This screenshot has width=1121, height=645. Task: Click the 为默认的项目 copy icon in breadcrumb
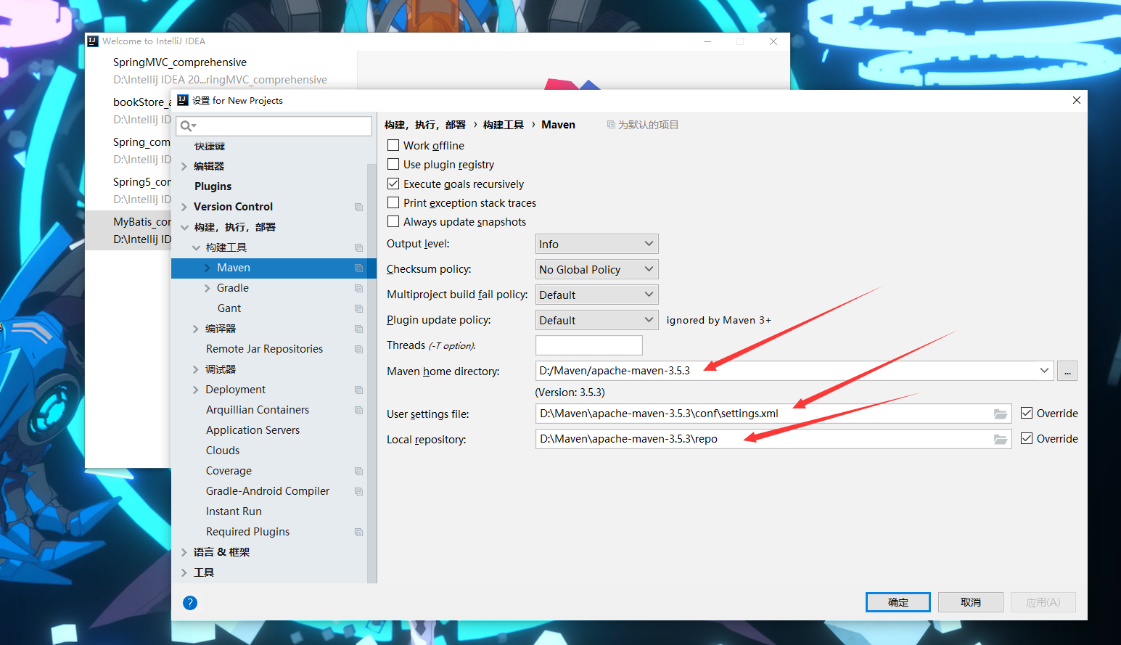(x=611, y=125)
